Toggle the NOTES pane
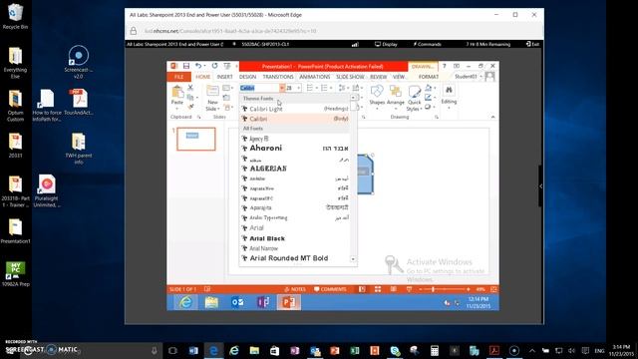This screenshot has width=638, height=359. click(x=295, y=289)
